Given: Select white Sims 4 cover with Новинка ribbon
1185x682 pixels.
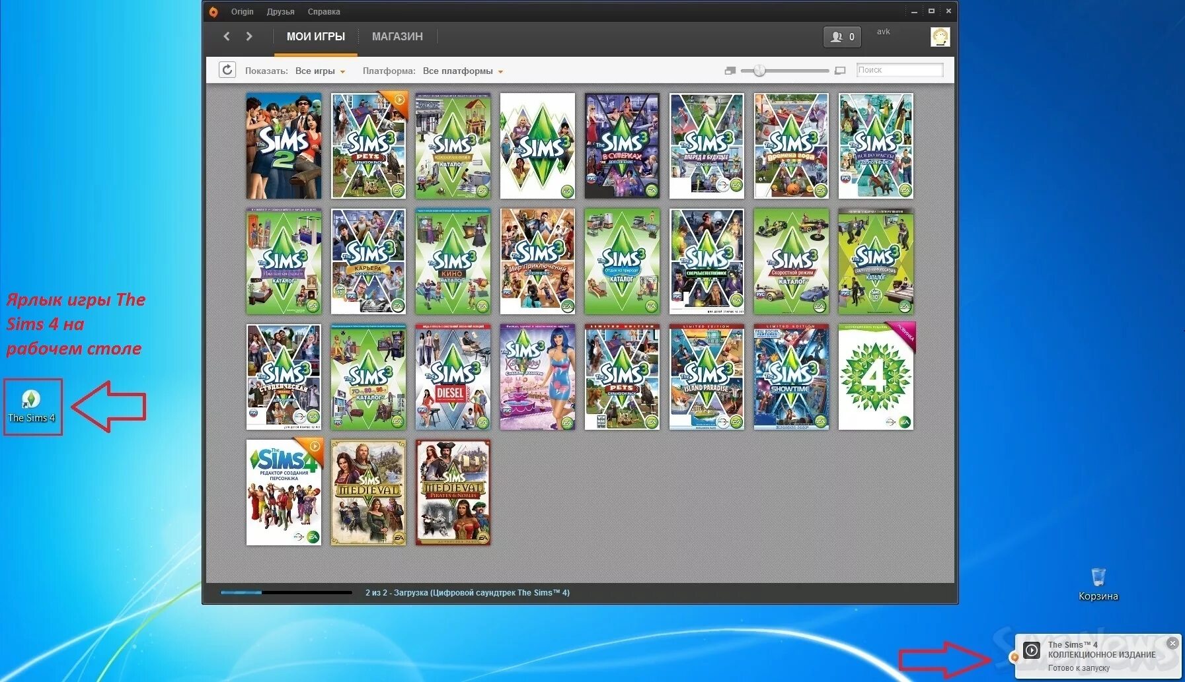Looking at the screenshot, I should (x=876, y=377).
